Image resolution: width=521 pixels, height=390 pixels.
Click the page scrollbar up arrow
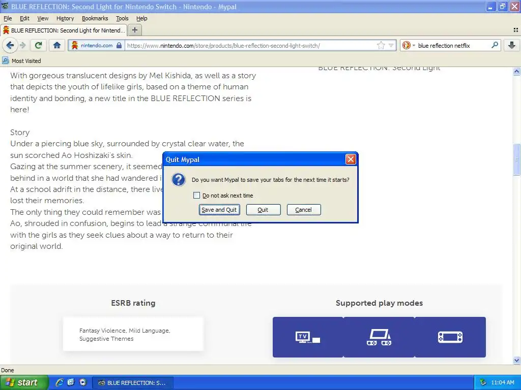click(516, 71)
